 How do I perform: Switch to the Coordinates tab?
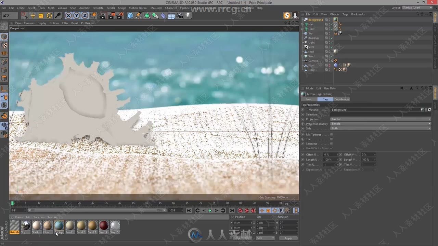coord(342,99)
